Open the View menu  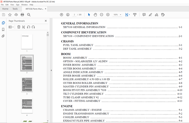coord(12,5)
